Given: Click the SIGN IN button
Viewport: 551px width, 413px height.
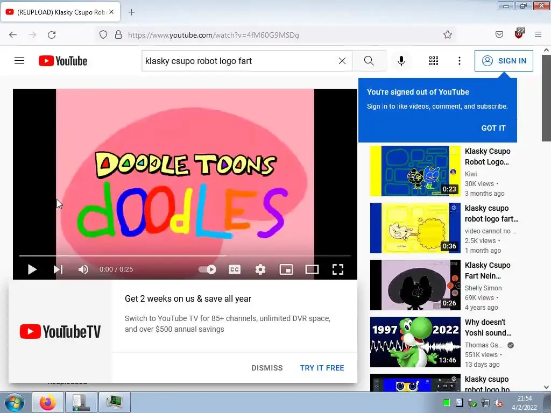Looking at the screenshot, I should (x=504, y=61).
